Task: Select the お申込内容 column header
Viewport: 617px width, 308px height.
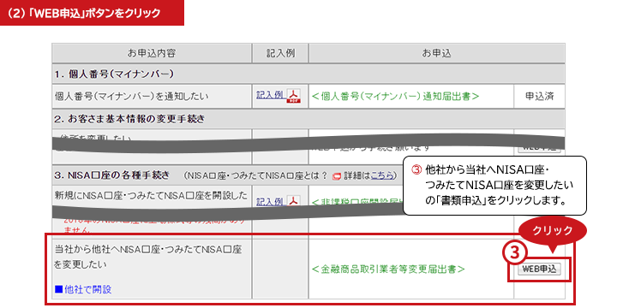Action: click(x=152, y=53)
